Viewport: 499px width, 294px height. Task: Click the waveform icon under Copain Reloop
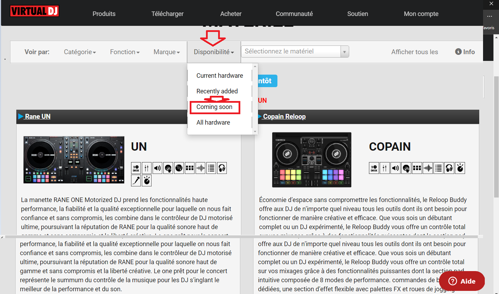coord(428,168)
